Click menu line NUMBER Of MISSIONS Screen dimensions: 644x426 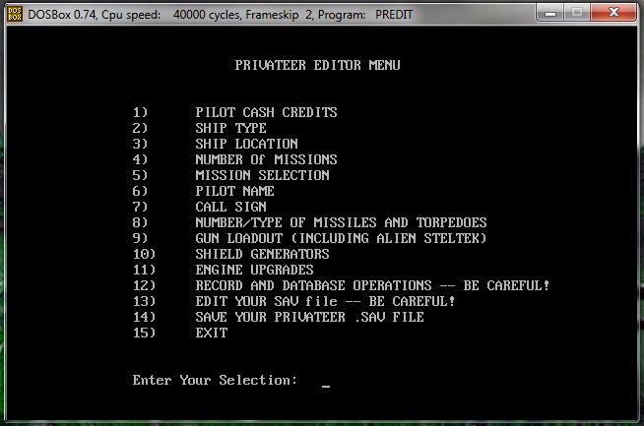click(x=266, y=159)
